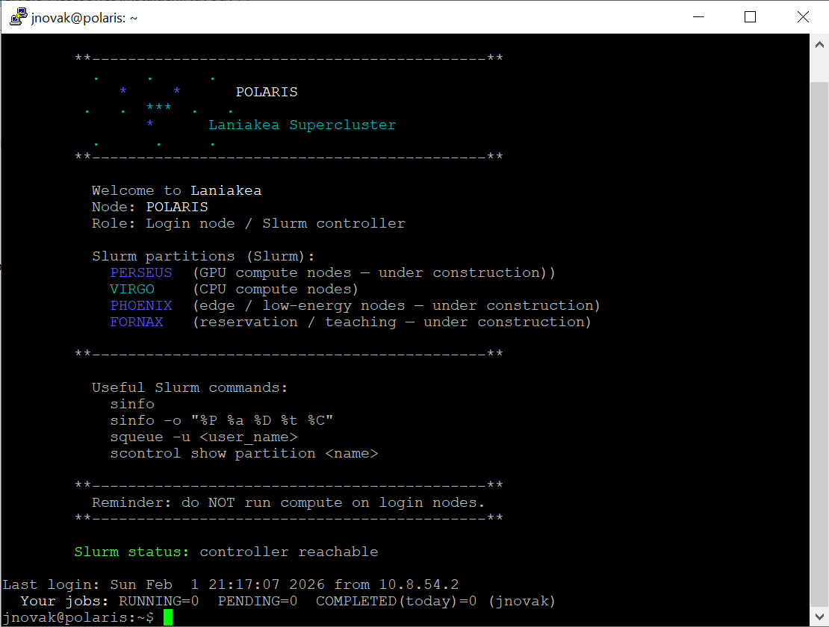Click the 'Welcome to Laniakea' line
The image size is (829, 627).
tap(176, 190)
